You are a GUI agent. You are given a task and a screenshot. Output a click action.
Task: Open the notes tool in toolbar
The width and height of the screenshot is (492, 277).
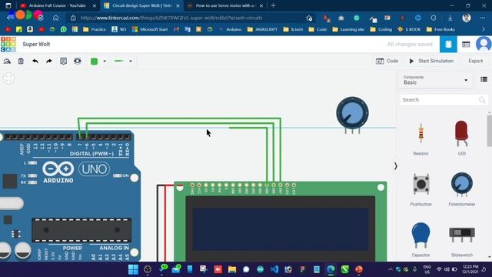63,62
